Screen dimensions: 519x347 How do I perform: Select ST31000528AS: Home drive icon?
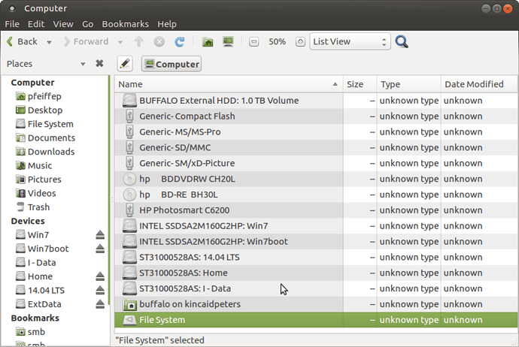point(129,273)
